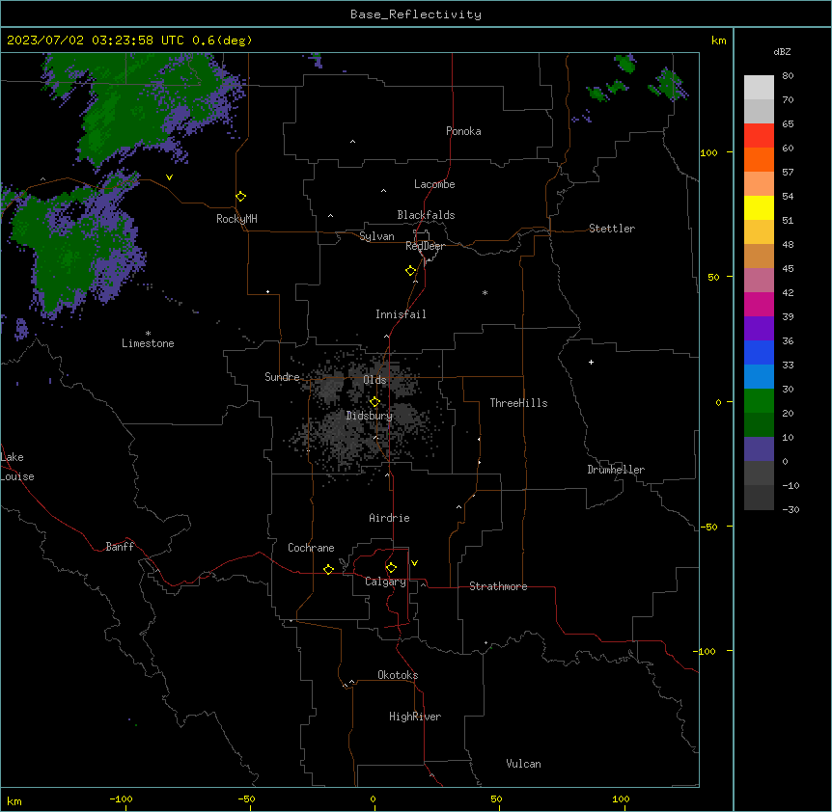This screenshot has height=812, width=832.
Task: Click the white asterisk marker east of Innisfail
Action: [x=485, y=292]
